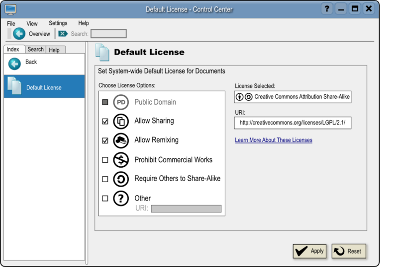Enable Prohibit Commercial Works checkbox

click(x=105, y=160)
